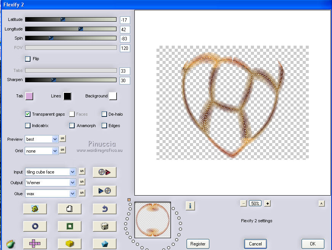This screenshot has width=332, height=250.
Task: Click the small circular source thumbnail
Action: pyautogui.click(x=153, y=220)
